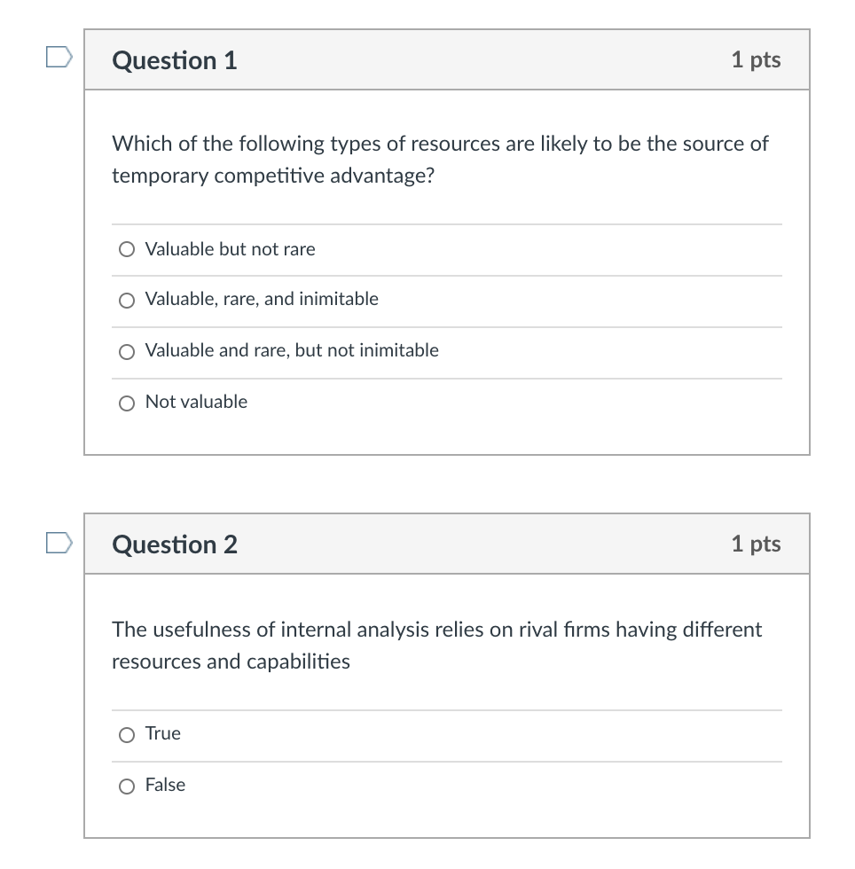Flag Question 2 with the bookmark icon
This screenshot has height=869, width=855.
click(59, 541)
